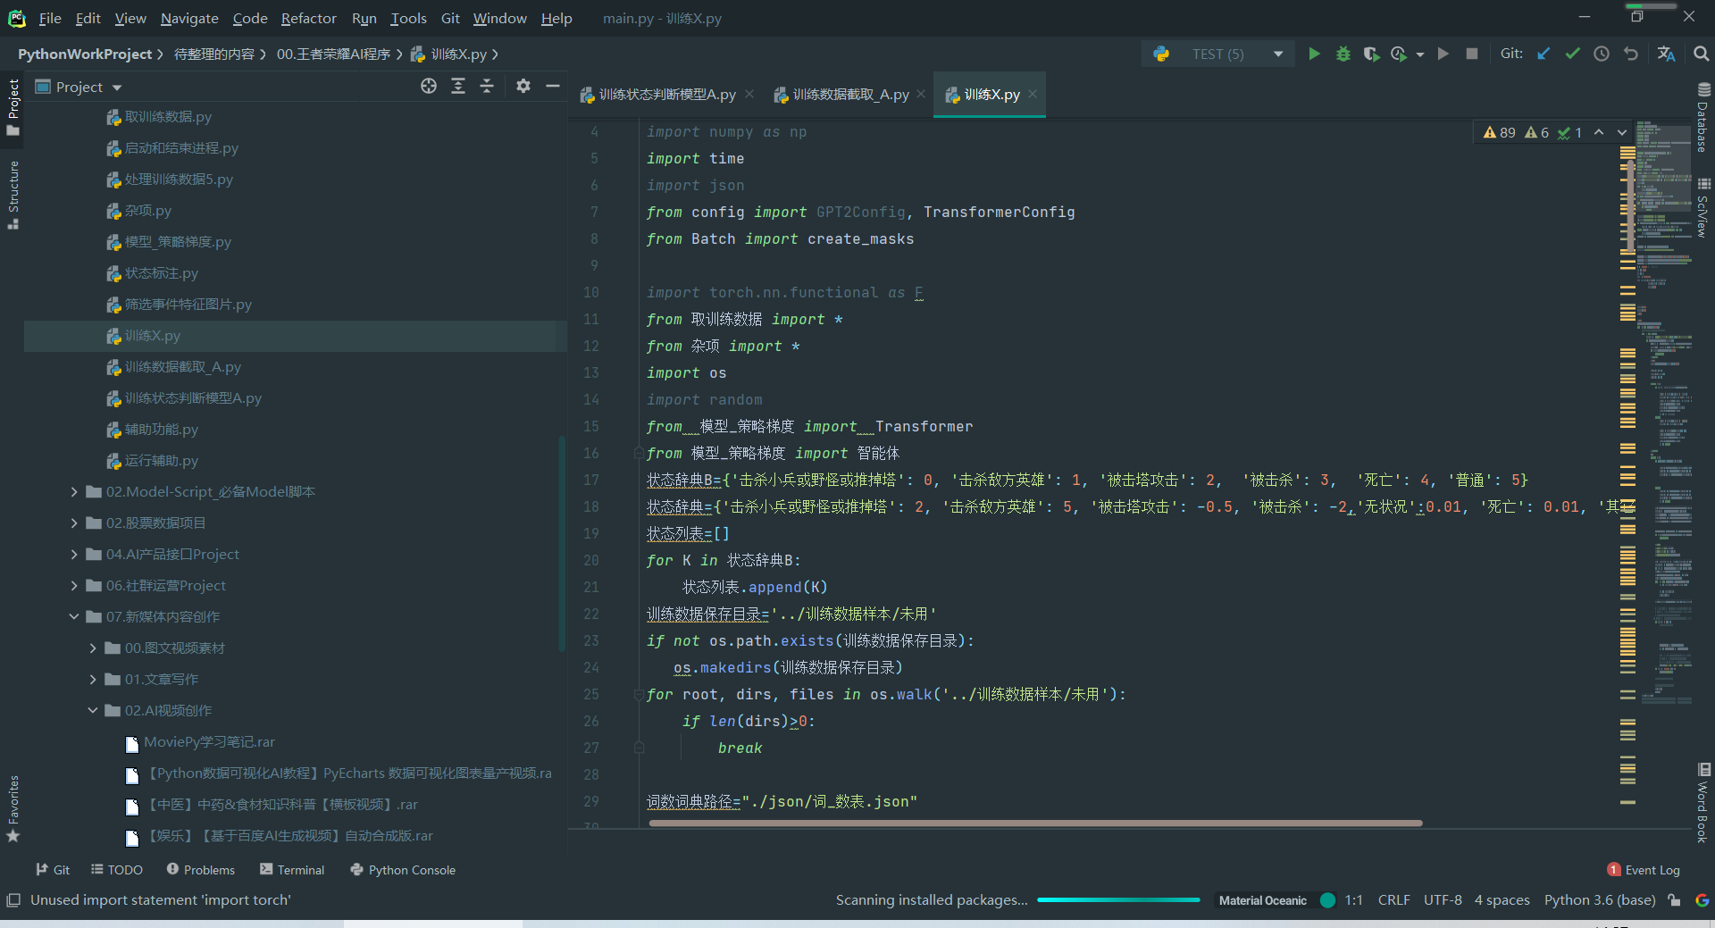Rollback changes with the undo arrow icon

[x=1631, y=54]
